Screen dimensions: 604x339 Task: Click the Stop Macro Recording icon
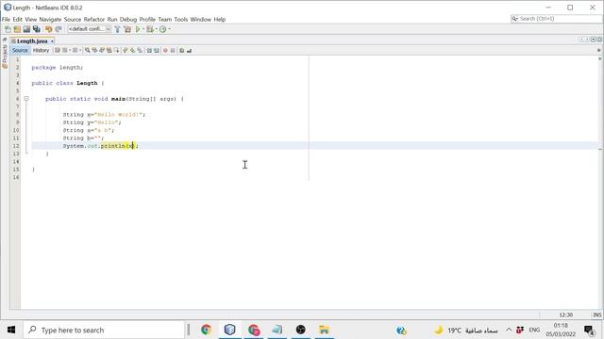[173, 50]
